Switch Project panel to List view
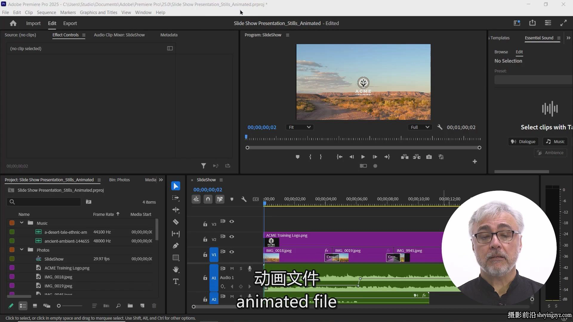 tap(23, 306)
